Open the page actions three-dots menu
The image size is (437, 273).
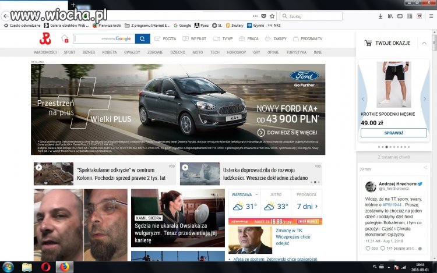point(255,16)
